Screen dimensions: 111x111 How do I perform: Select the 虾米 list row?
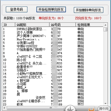click(53, 105)
